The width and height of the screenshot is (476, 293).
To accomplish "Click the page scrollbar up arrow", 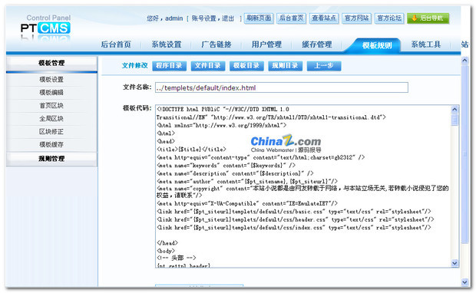I will pos(464,61).
